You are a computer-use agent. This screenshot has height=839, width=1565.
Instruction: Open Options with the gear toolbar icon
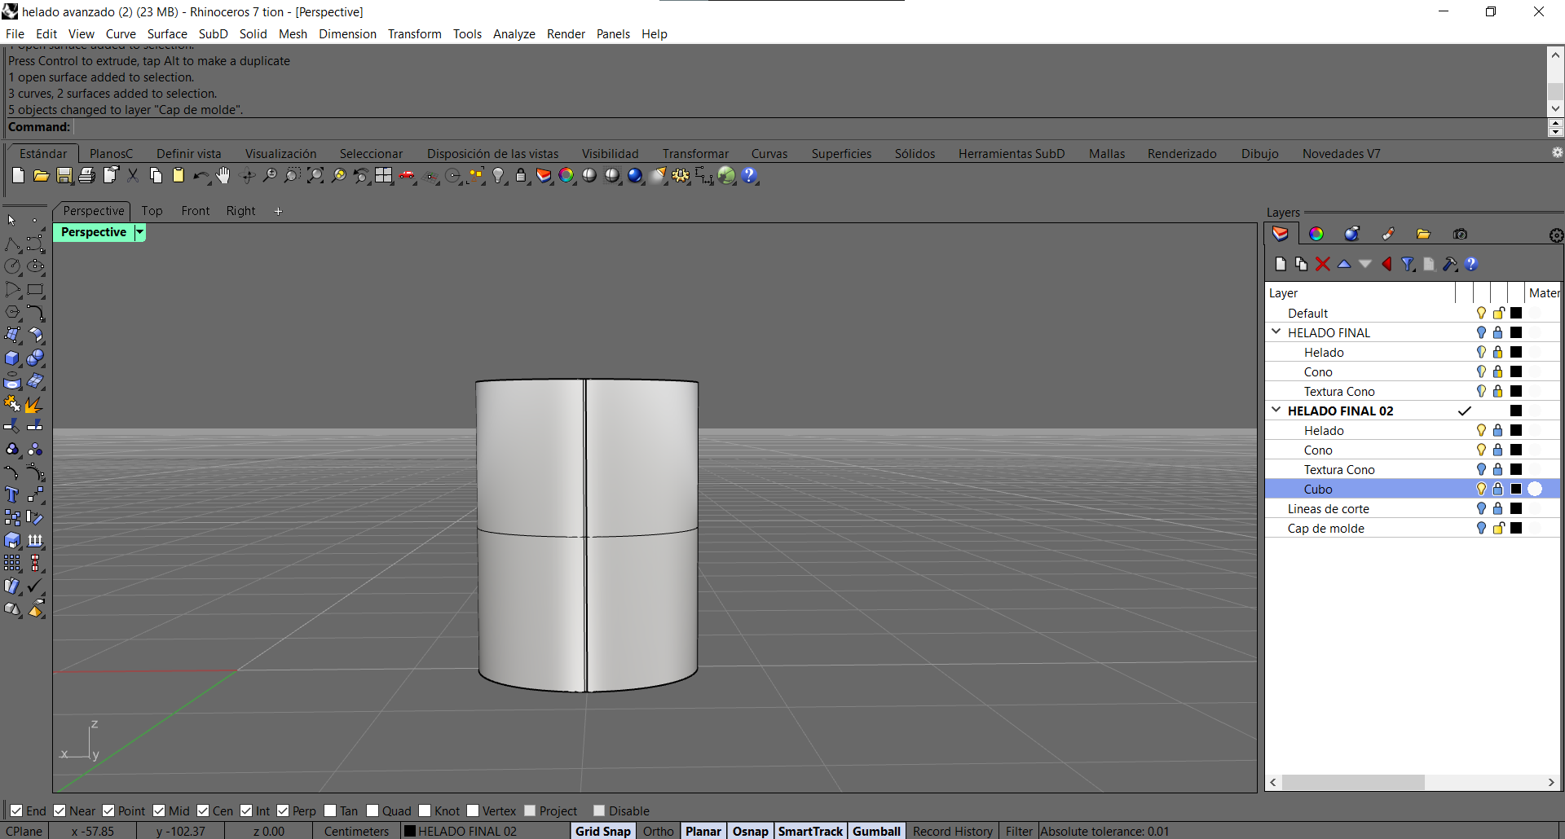click(x=681, y=175)
